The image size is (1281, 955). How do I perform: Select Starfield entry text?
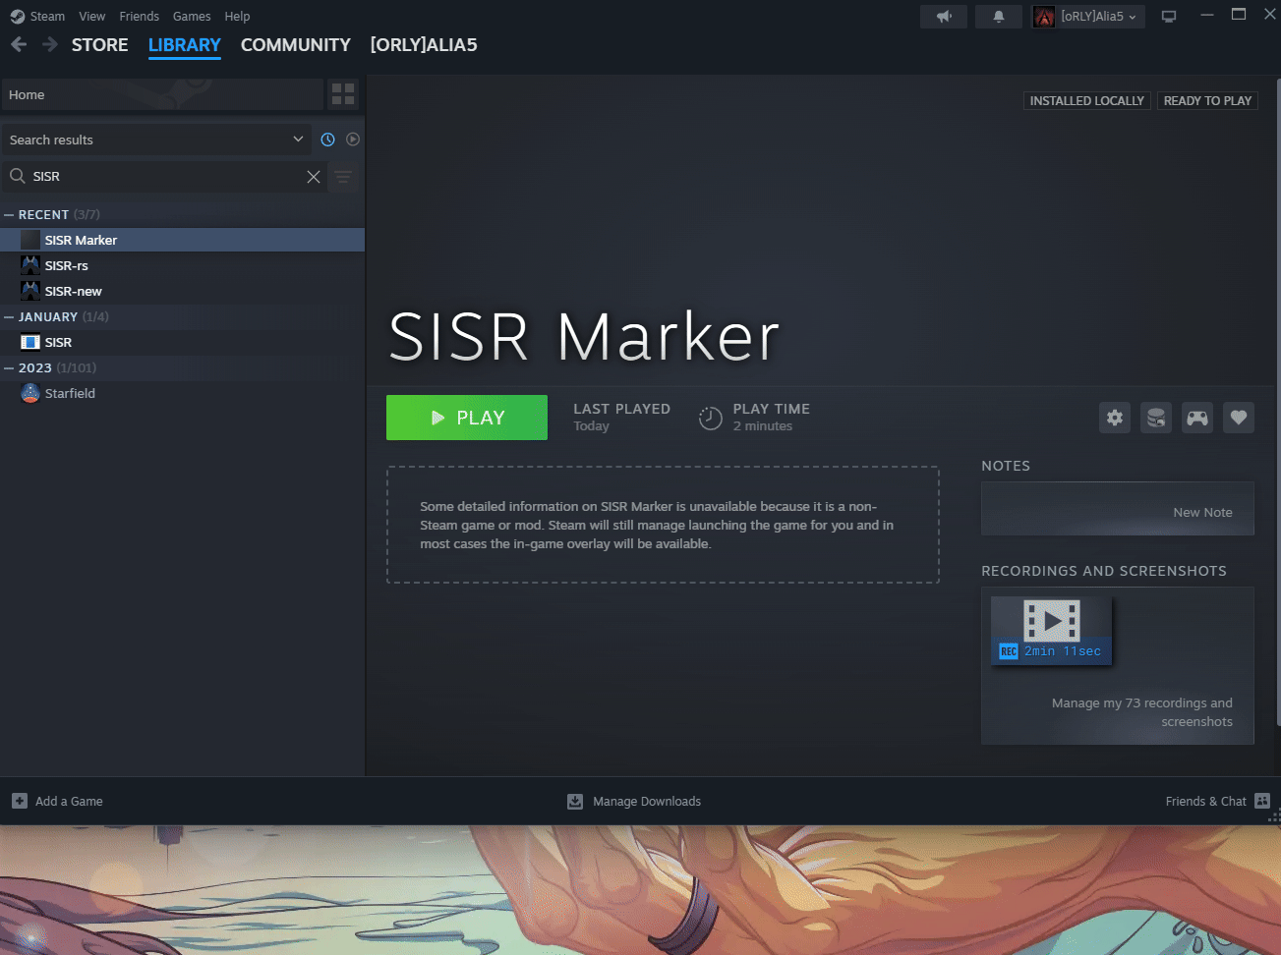coord(70,393)
